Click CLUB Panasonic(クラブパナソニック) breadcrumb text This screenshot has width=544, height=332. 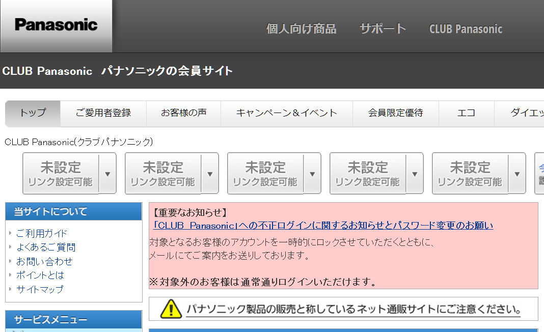coord(79,142)
